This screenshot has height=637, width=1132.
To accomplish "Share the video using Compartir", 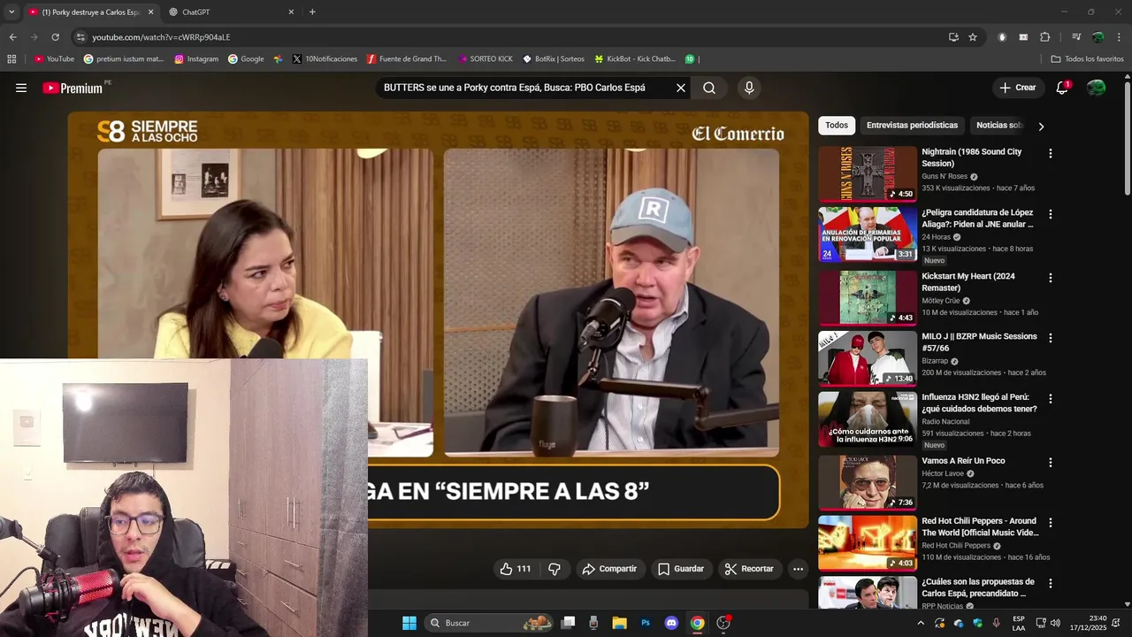I will click(x=609, y=569).
